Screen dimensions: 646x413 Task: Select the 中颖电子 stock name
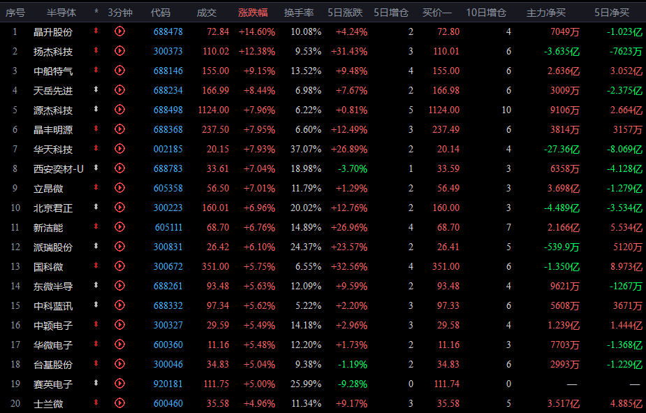(53, 326)
